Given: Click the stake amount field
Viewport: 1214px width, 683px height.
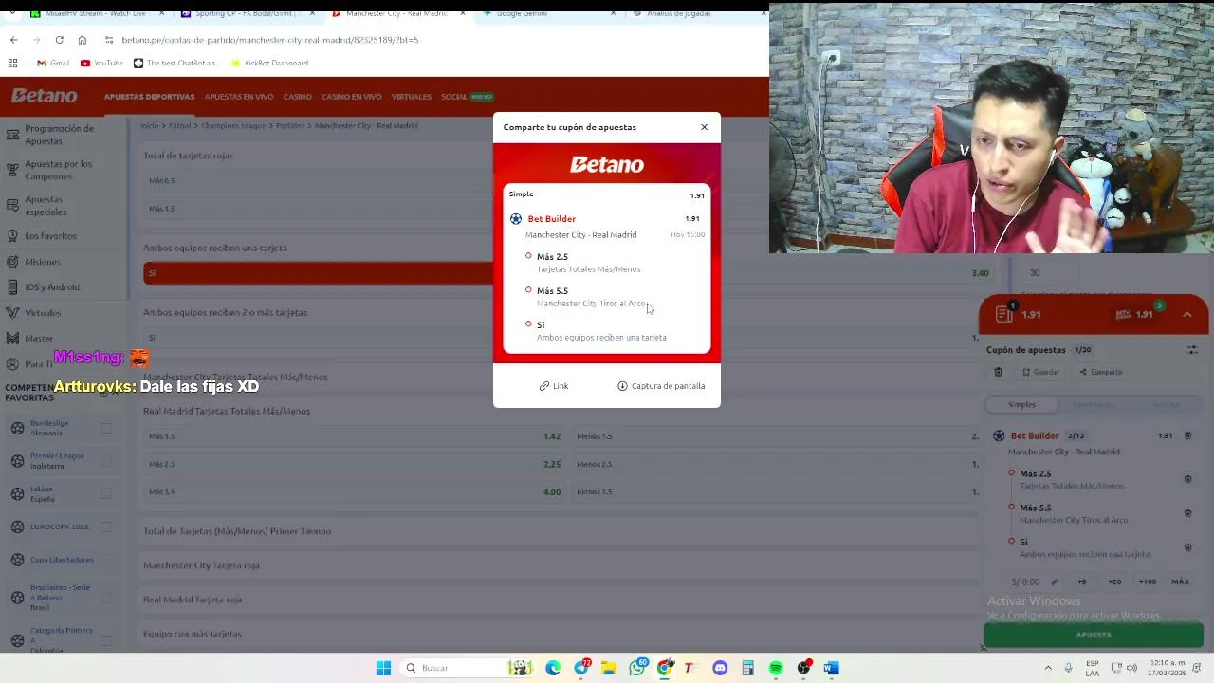Looking at the screenshot, I should point(1033,581).
